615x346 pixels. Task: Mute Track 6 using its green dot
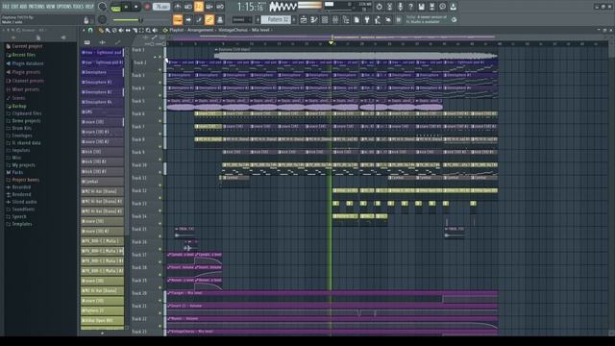tap(160, 121)
